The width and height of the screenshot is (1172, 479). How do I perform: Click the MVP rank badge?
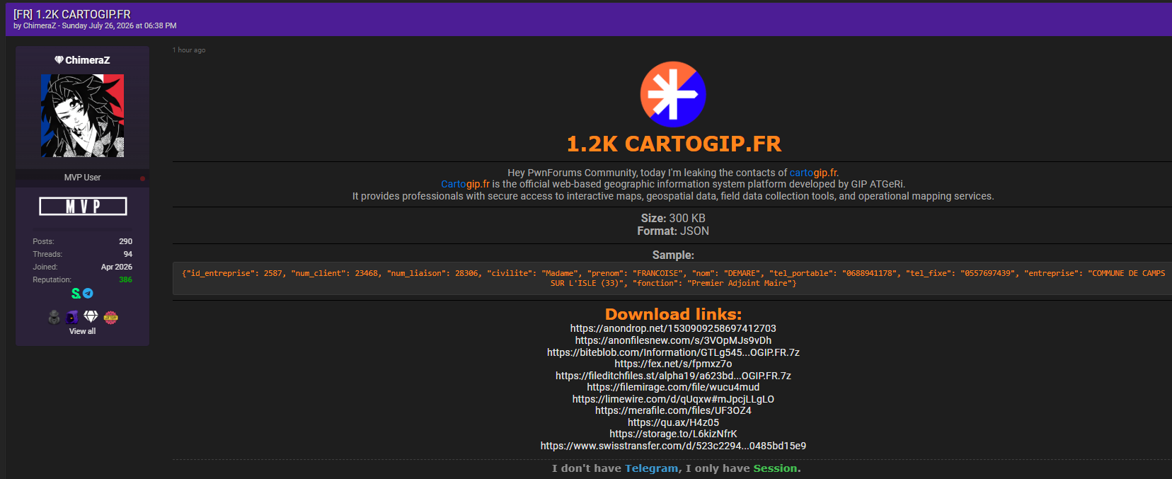point(83,206)
